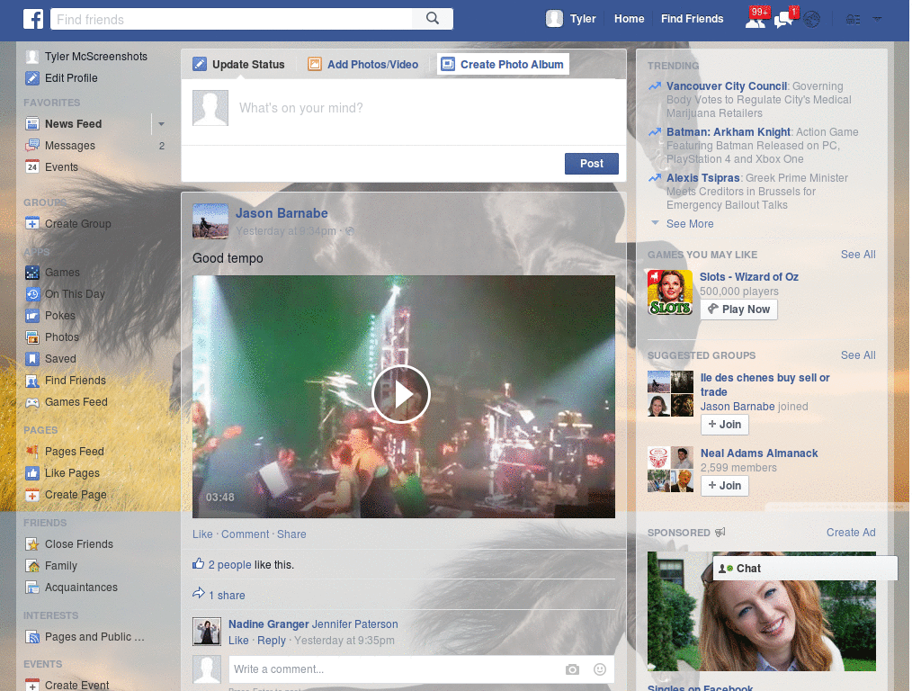
Task: Open Chat bar at bottom right
Action: (x=805, y=569)
